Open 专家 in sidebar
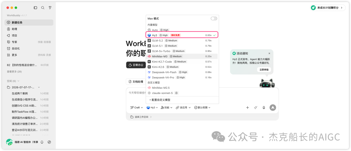The height and width of the screenshot is (151, 351). [29, 42]
